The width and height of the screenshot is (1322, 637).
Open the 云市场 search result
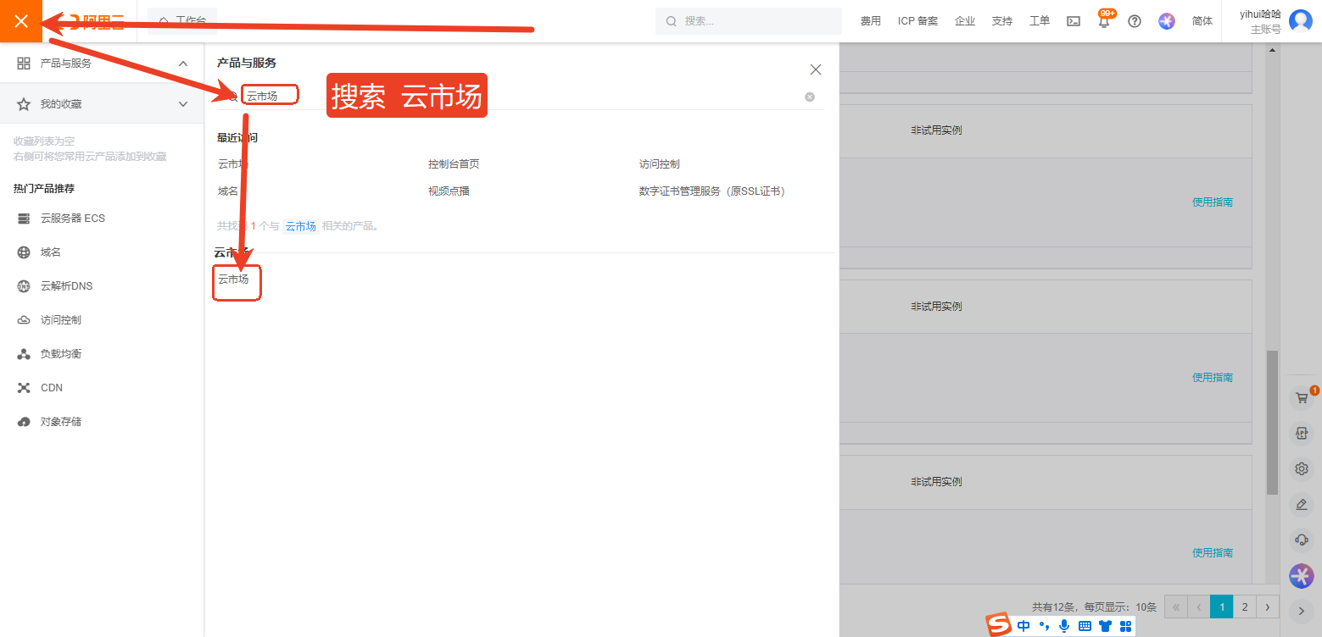pos(233,280)
